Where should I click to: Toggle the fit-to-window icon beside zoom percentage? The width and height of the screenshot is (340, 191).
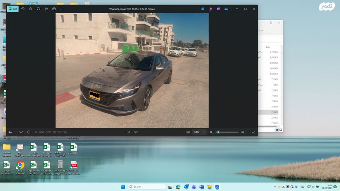[188, 132]
